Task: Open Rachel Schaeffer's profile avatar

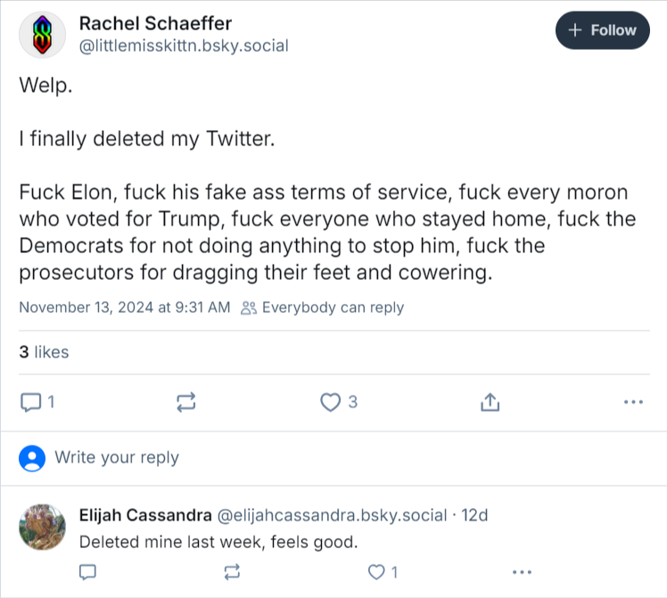Action: 42,35
